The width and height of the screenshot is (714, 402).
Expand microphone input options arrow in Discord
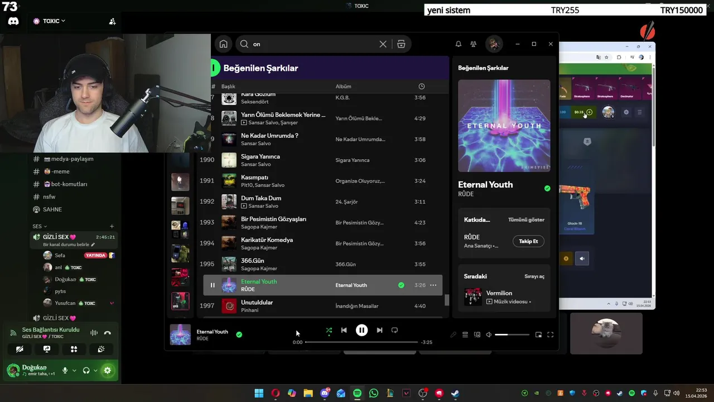coord(74,370)
